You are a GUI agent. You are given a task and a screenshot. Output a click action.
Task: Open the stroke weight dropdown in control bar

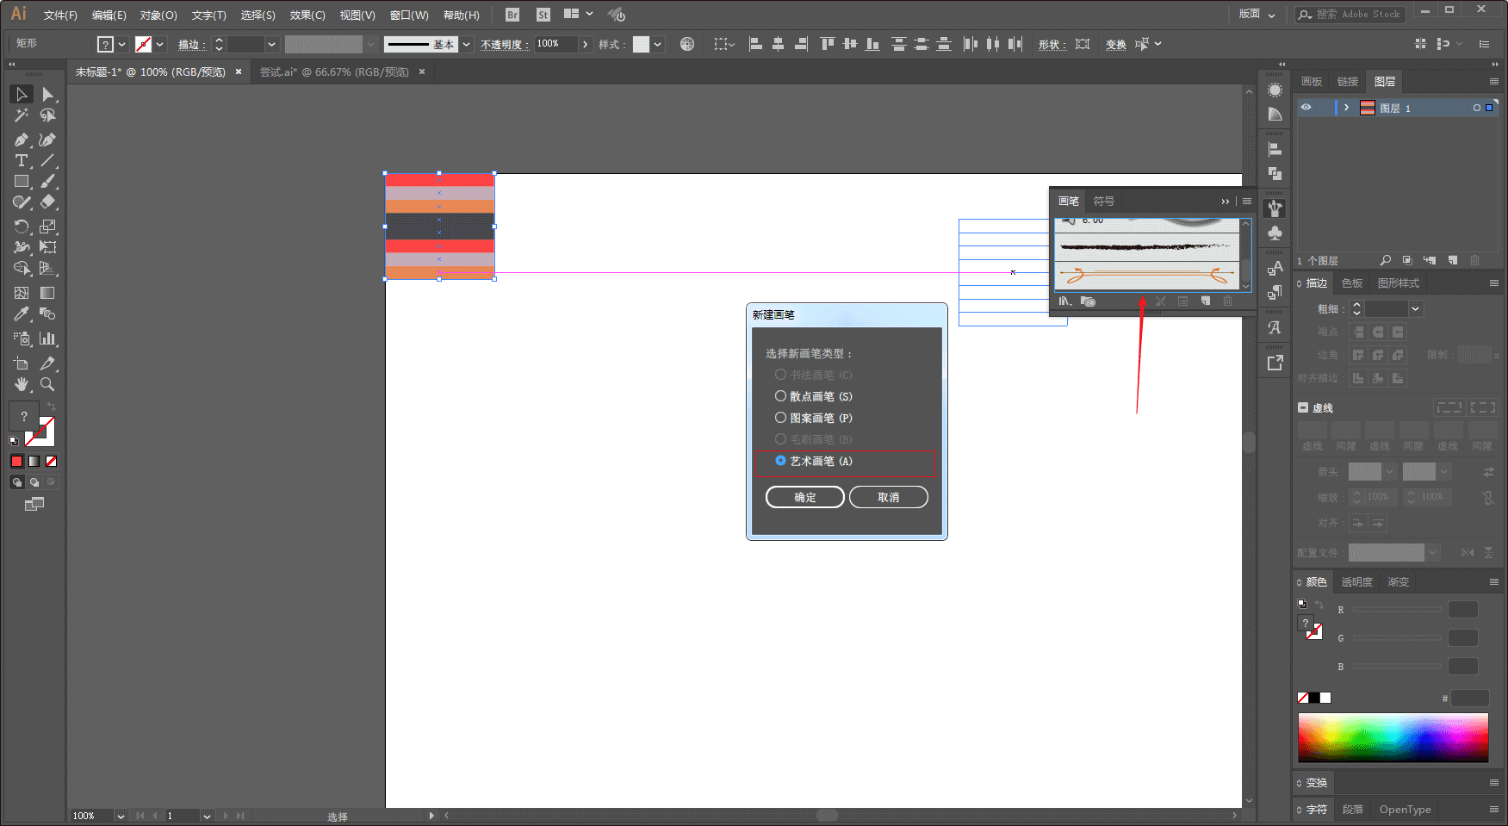272,44
